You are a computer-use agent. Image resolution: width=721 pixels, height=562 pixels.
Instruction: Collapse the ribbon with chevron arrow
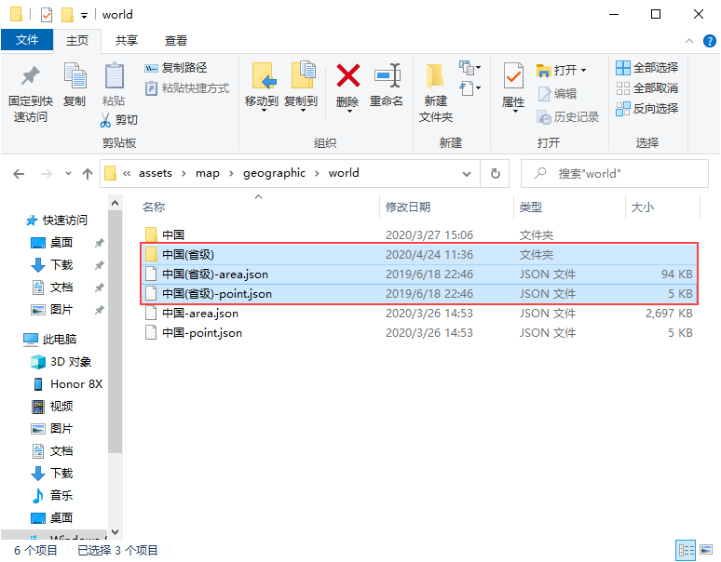(689, 41)
